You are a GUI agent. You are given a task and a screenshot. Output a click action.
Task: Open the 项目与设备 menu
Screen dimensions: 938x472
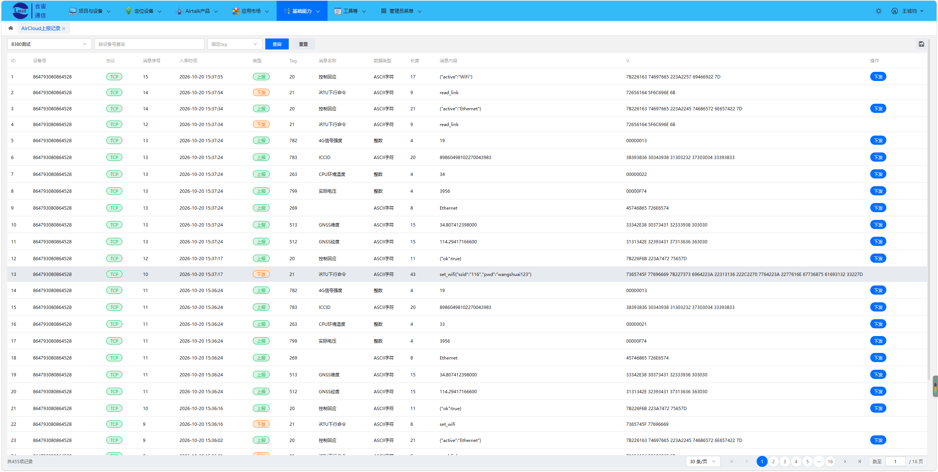(x=90, y=11)
